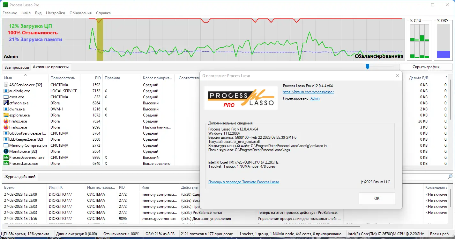
Task: Click the explorer.exe folder icon in process list
Action: (5, 115)
